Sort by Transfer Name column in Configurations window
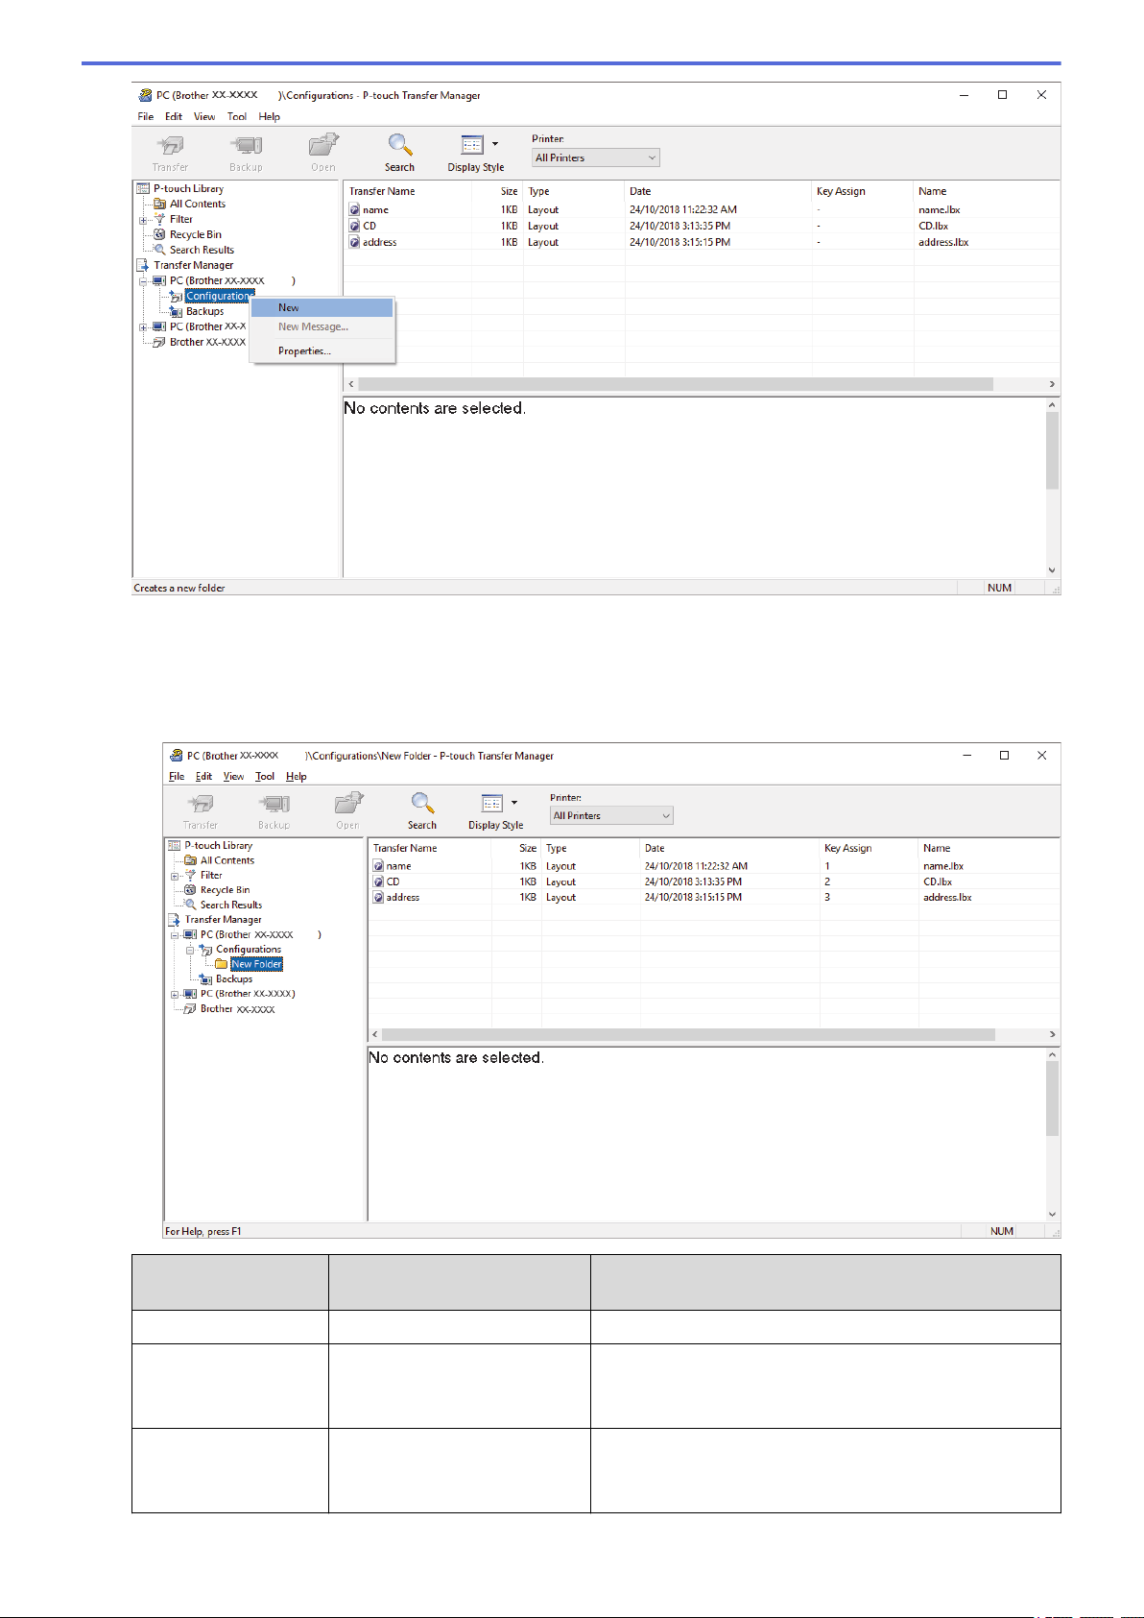The image size is (1144, 1618). (408, 191)
